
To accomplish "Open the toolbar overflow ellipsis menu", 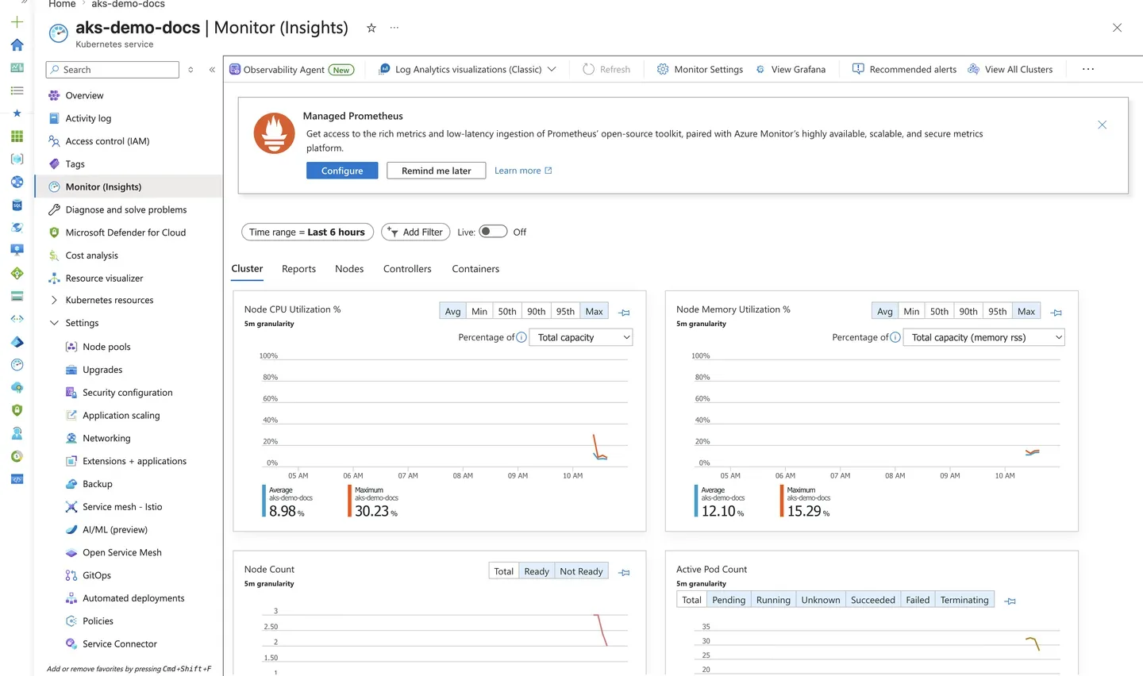I will click(x=1088, y=69).
